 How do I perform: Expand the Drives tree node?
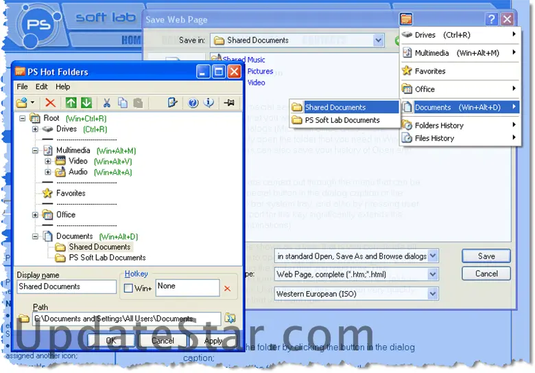(x=35, y=129)
